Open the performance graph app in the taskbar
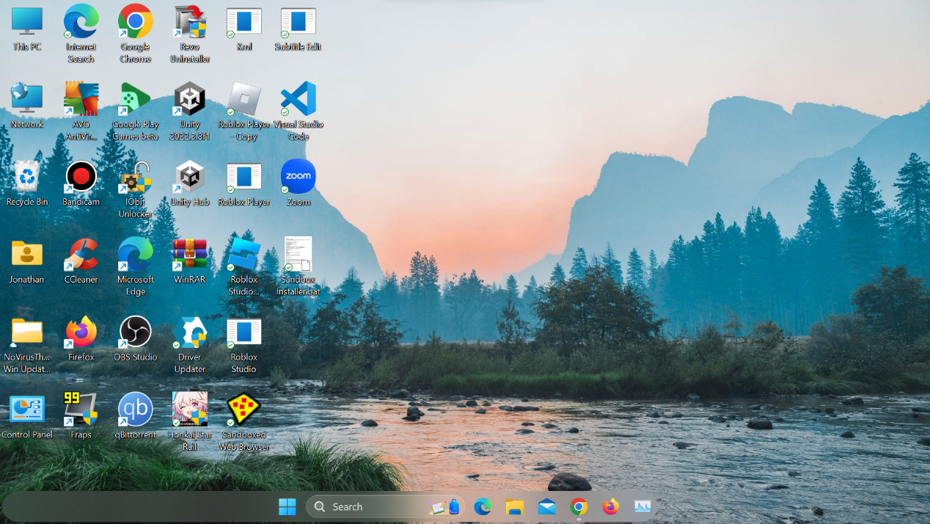Viewport: 930px width, 524px height. pyautogui.click(x=642, y=506)
